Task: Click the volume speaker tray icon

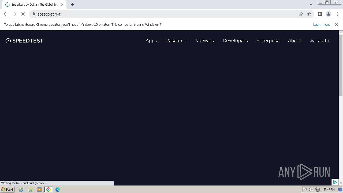Action: coord(311,190)
